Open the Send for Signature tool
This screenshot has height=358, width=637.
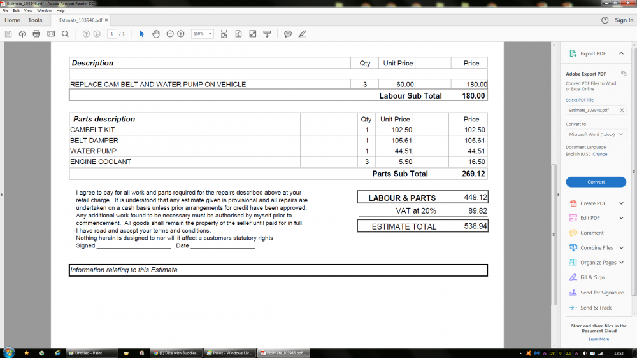(x=602, y=293)
